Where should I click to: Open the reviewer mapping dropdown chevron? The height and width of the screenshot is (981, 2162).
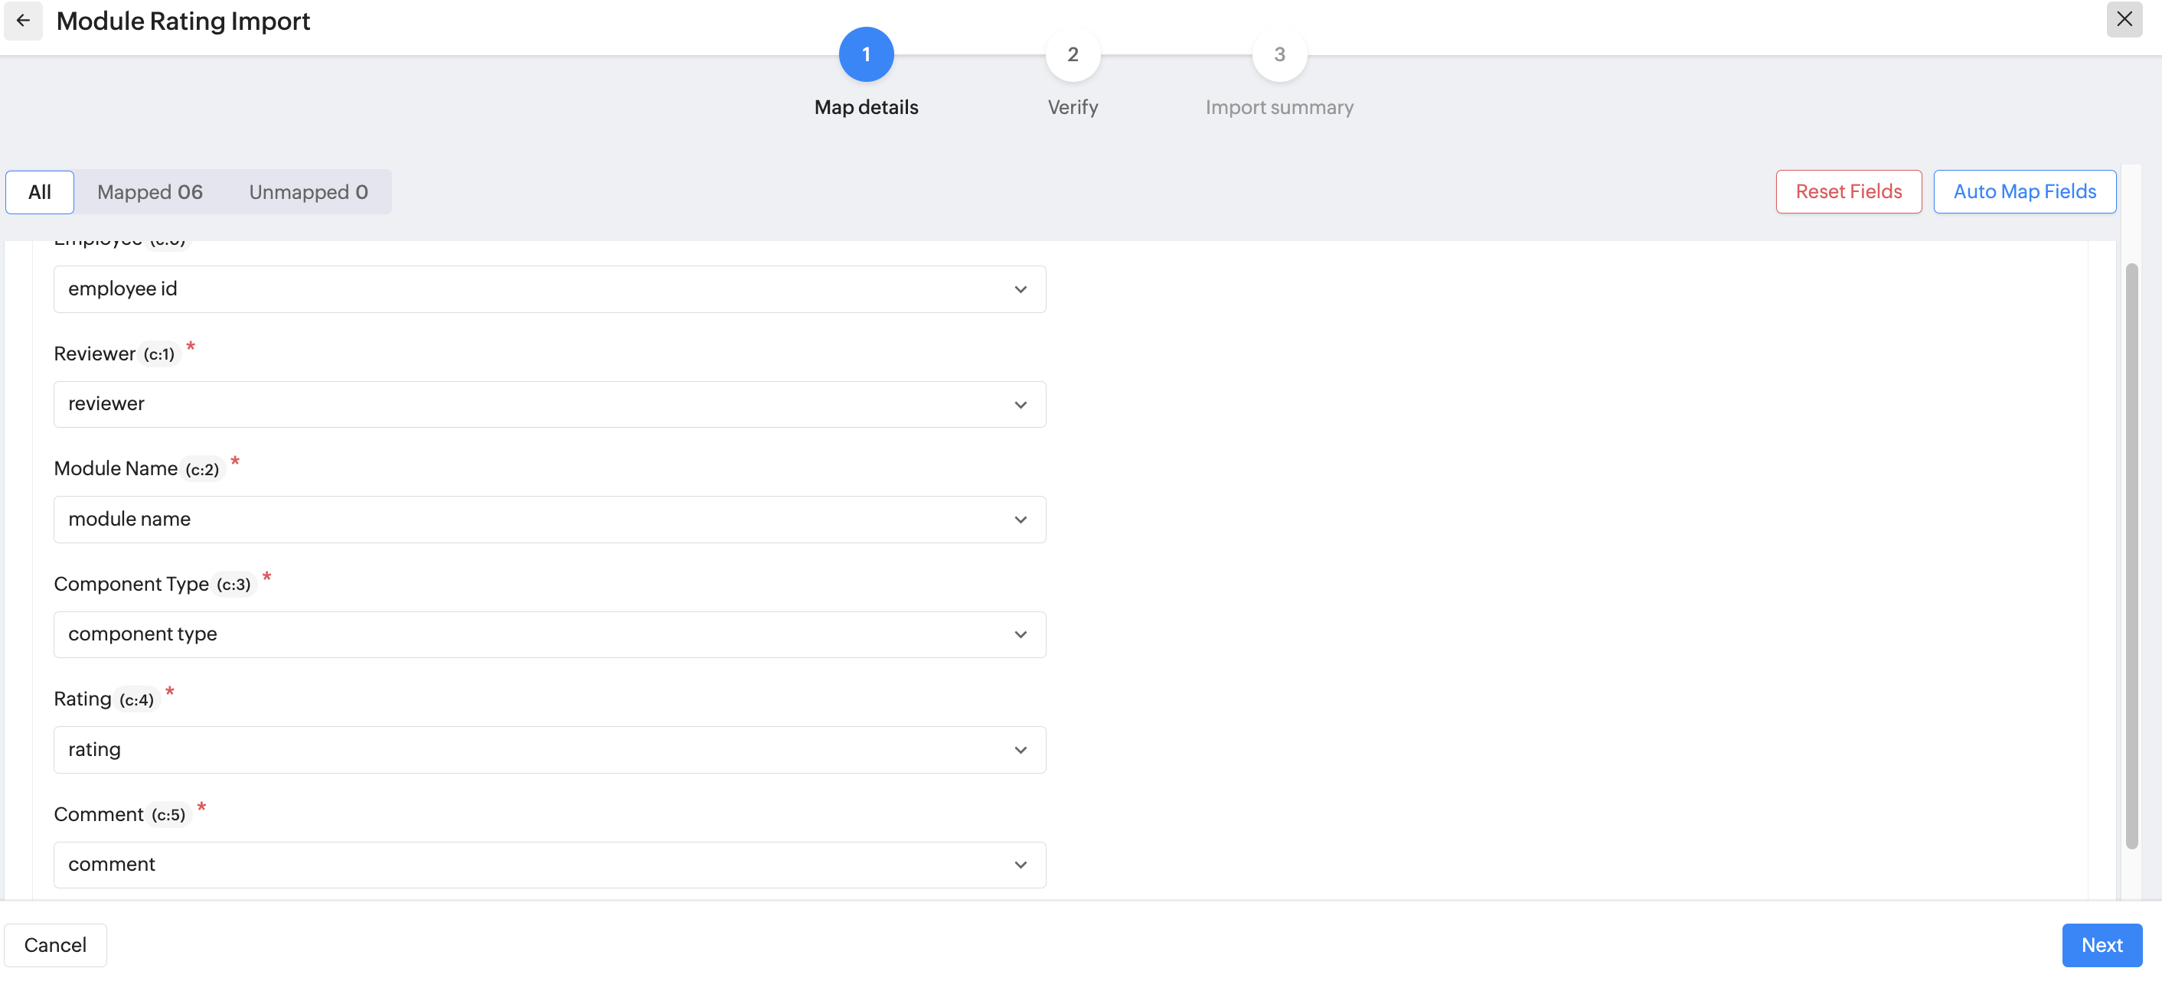click(1020, 405)
